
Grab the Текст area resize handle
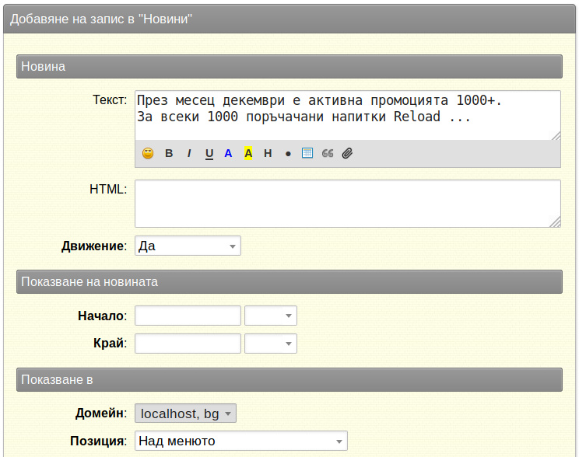click(556, 136)
